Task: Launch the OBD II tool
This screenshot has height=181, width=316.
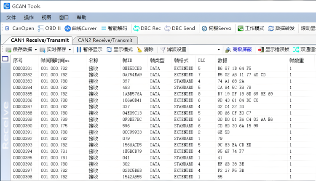Action: [49, 28]
